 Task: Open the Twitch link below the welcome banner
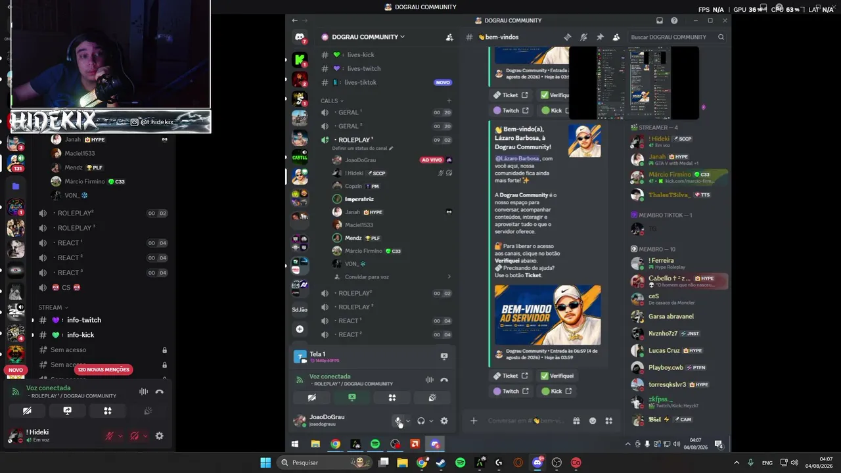[x=511, y=391]
